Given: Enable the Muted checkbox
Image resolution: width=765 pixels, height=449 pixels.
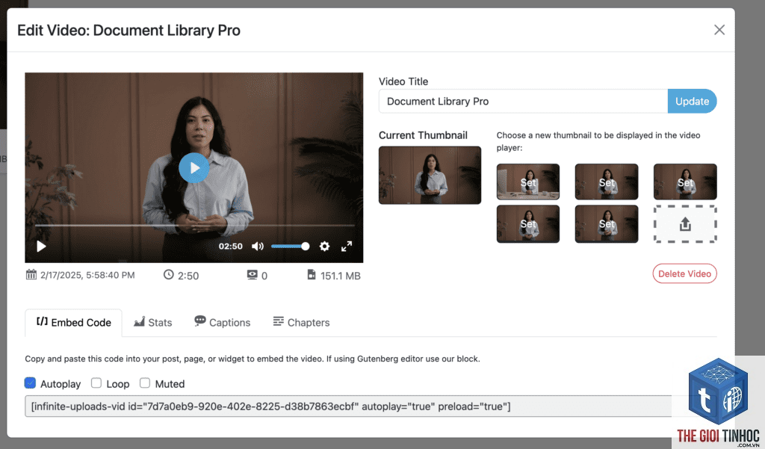Looking at the screenshot, I should pos(145,383).
